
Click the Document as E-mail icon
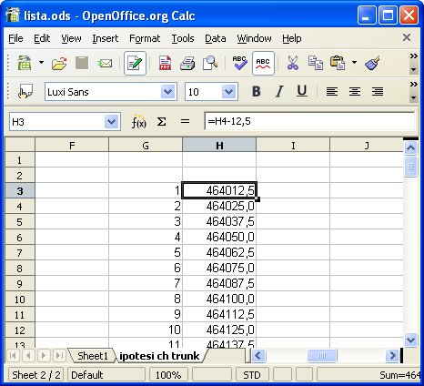(x=105, y=63)
